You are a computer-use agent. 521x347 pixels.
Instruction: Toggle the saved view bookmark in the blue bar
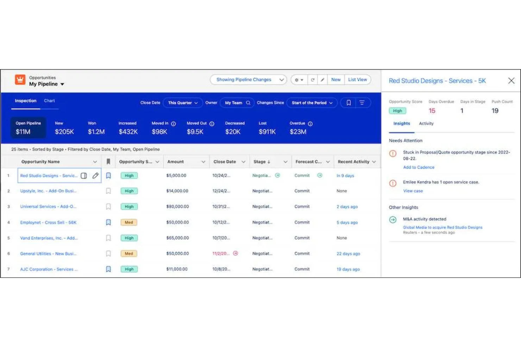click(349, 102)
